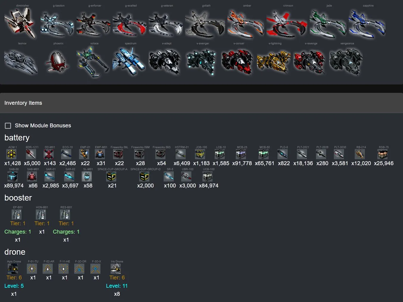Select the RES-B01 booster icon

click(65, 214)
